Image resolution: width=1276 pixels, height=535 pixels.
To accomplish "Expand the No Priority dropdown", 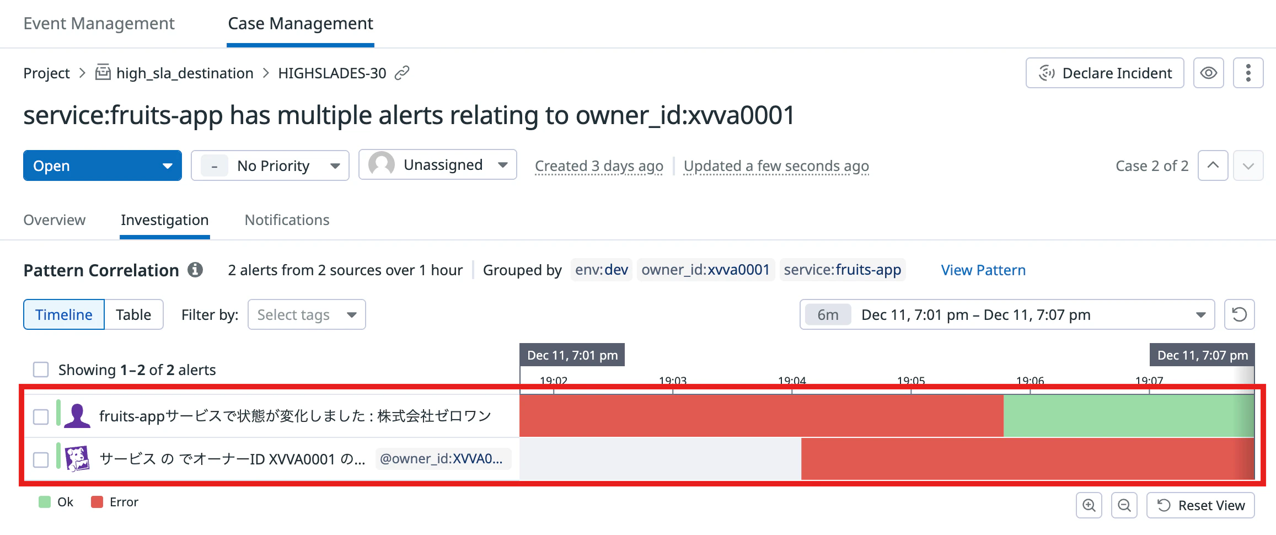I will click(x=270, y=165).
